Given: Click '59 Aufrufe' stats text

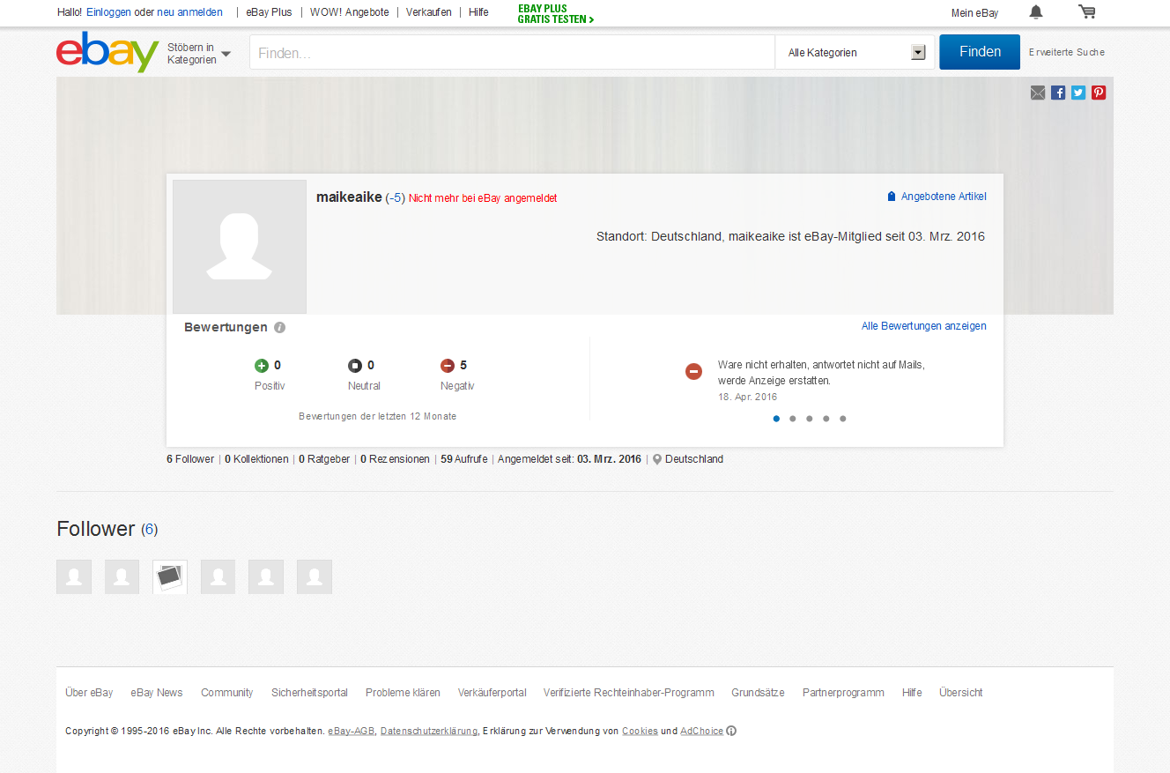Looking at the screenshot, I should (x=464, y=459).
